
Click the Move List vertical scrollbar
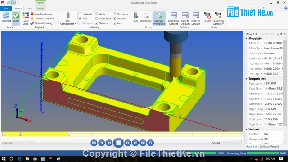click(x=285, y=83)
